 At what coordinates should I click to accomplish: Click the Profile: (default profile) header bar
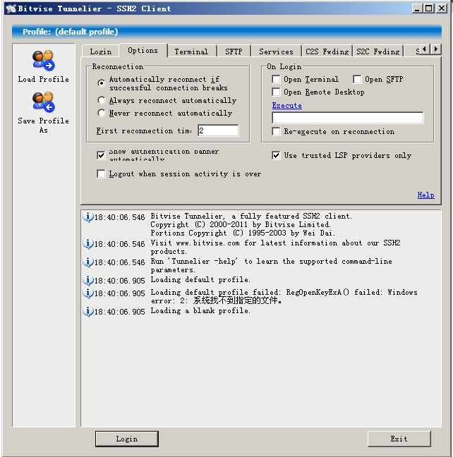pyautogui.click(x=226, y=32)
